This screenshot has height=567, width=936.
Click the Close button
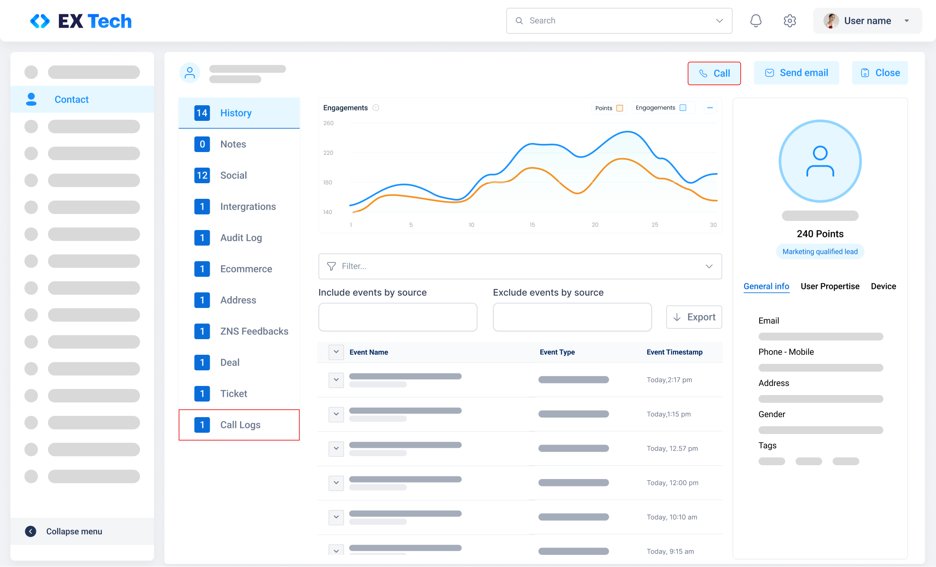click(880, 73)
